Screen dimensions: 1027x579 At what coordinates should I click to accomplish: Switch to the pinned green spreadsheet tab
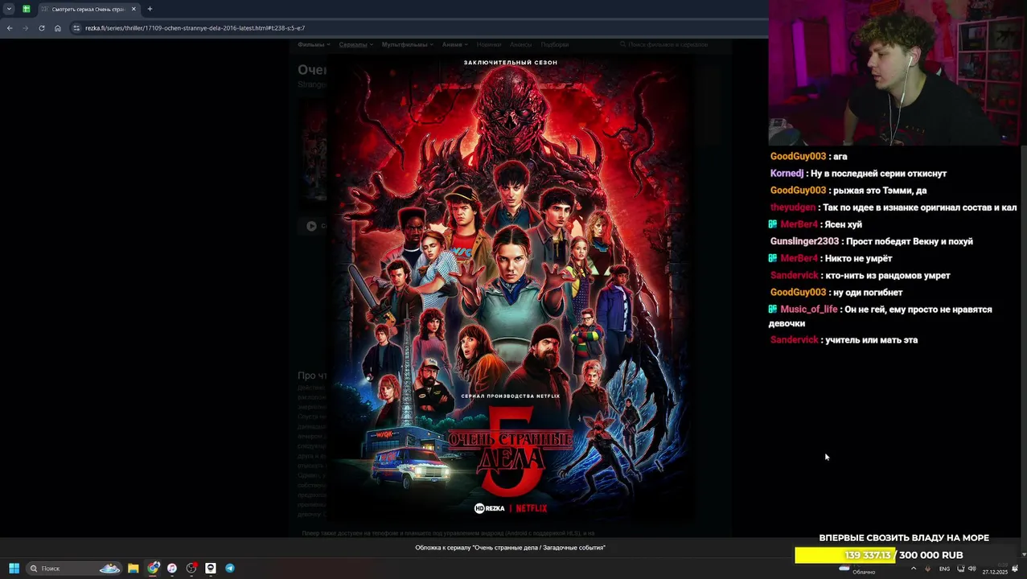point(27,9)
